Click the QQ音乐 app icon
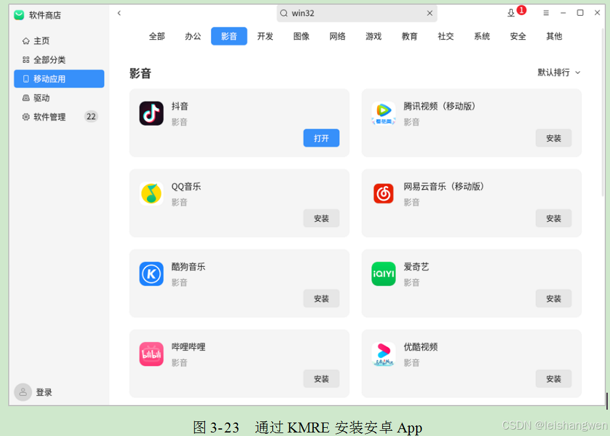The width and height of the screenshot is (610, 436). [152, 193]
